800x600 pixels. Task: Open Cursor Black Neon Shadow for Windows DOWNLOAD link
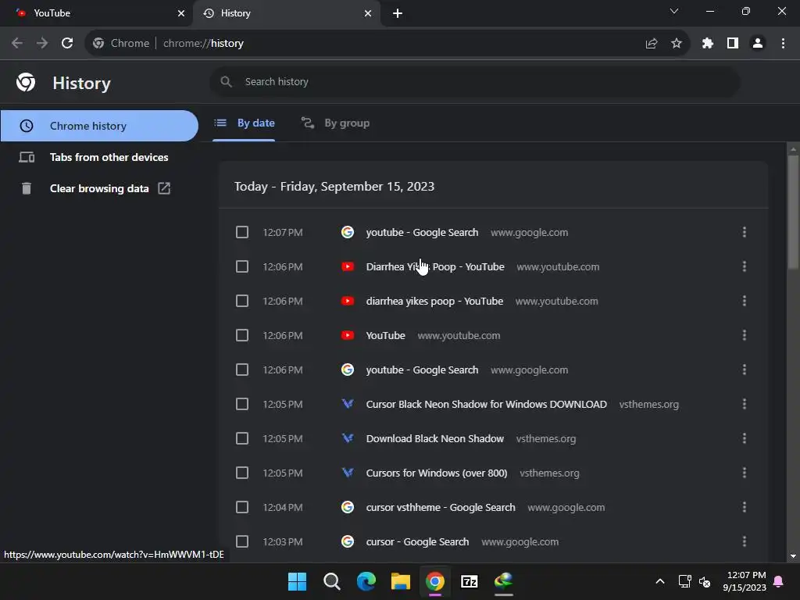pos(486,404)
